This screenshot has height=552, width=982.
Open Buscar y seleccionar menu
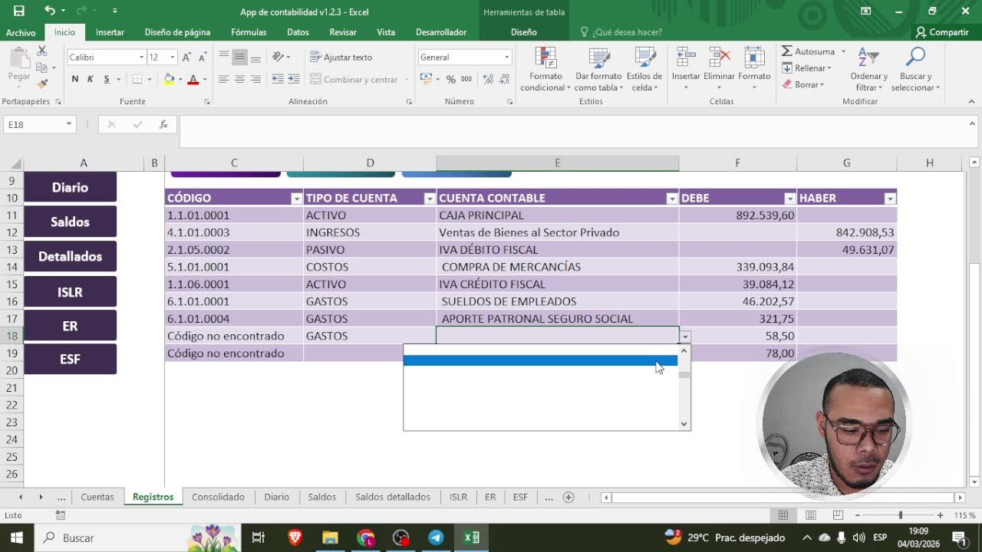pos(916,69)
